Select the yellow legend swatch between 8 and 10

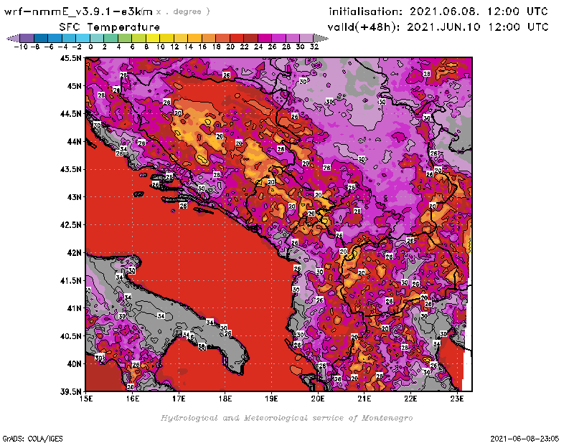[x=153, y=38]
